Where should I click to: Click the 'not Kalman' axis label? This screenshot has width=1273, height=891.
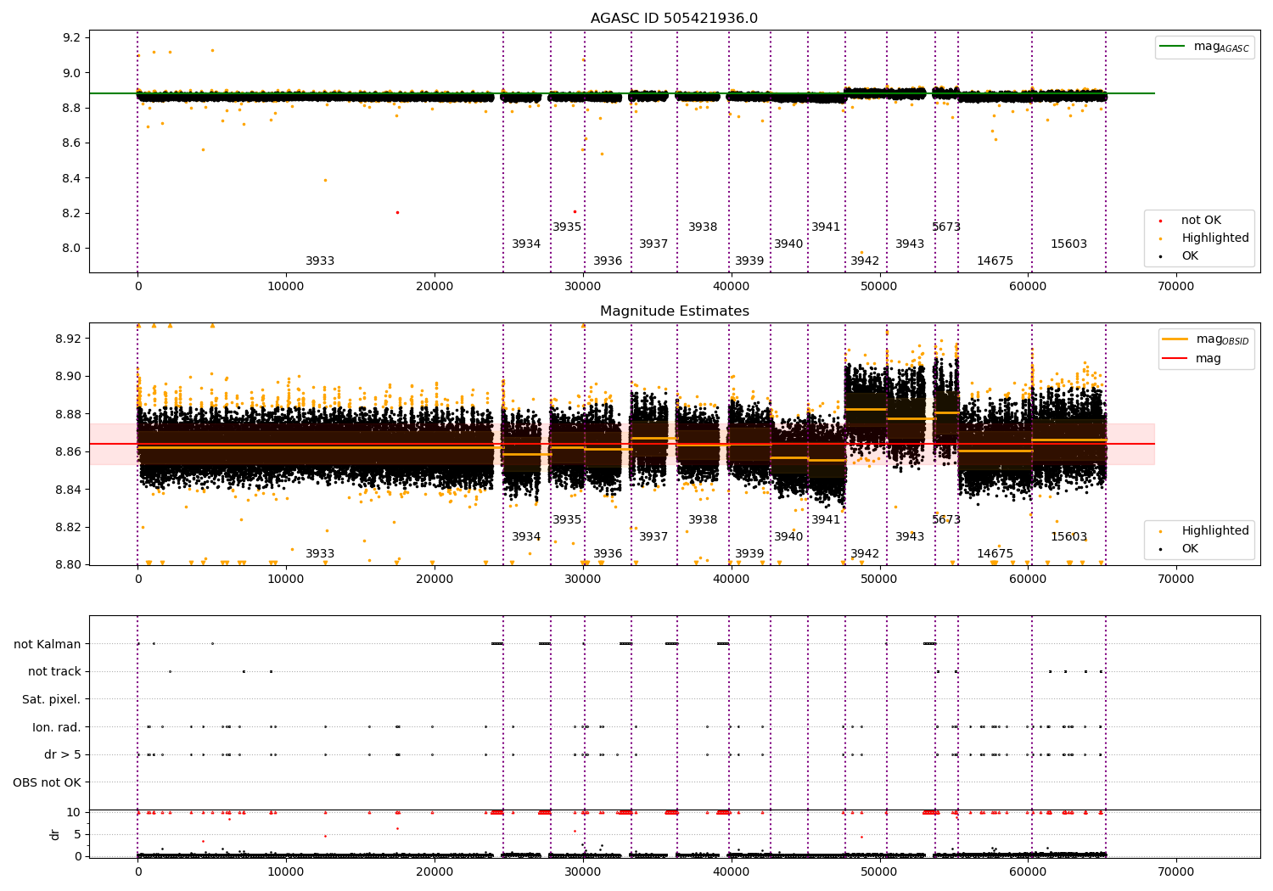click(48, 644)
